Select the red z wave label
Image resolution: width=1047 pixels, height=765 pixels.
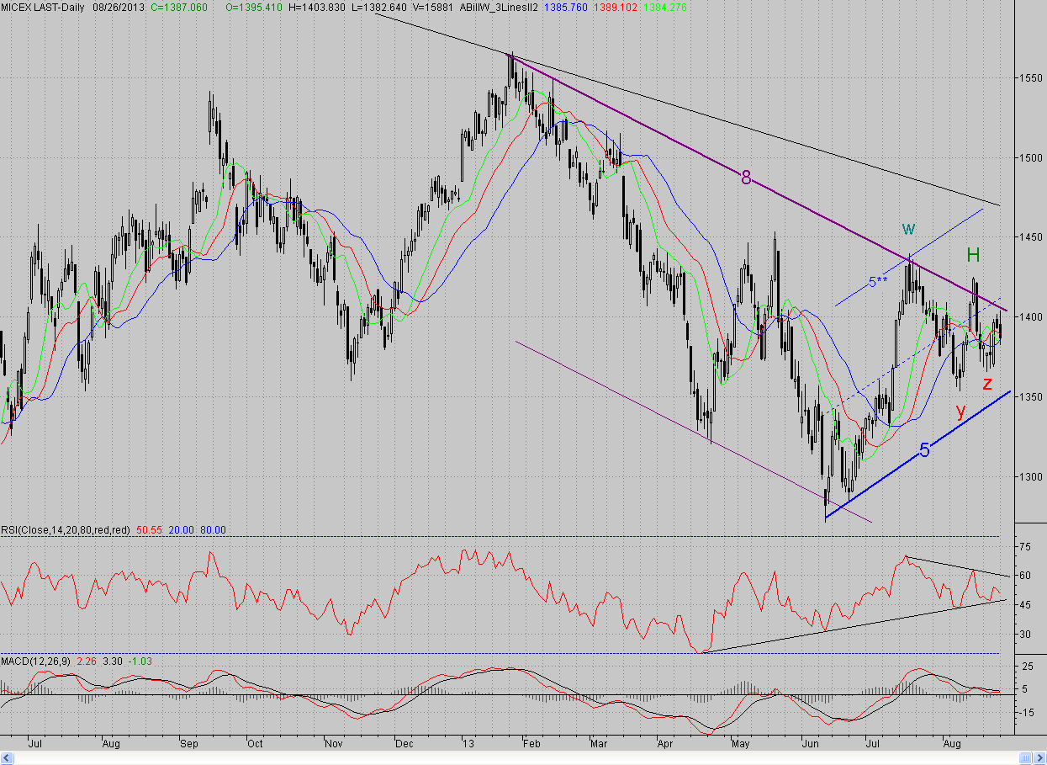[x=987, y=384]
